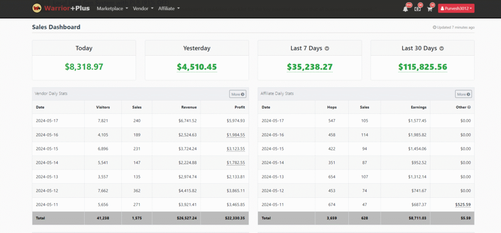The height and width of the screenshot is (233, 501).
Task: Expand the Affiliate dropdown menu
Action: click(x=169, y=8)
